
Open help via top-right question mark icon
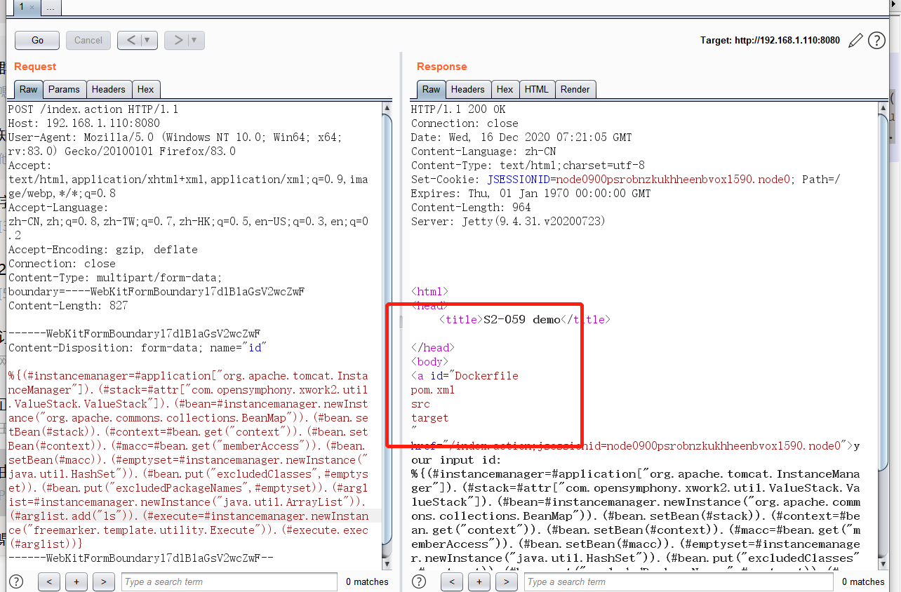[x=876, y=41]
